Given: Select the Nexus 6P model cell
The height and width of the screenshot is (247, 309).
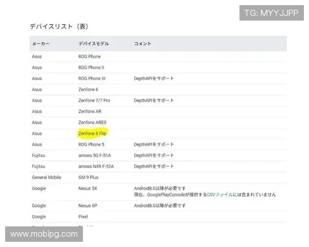Looking at the screenshot, I should (88, 206).
